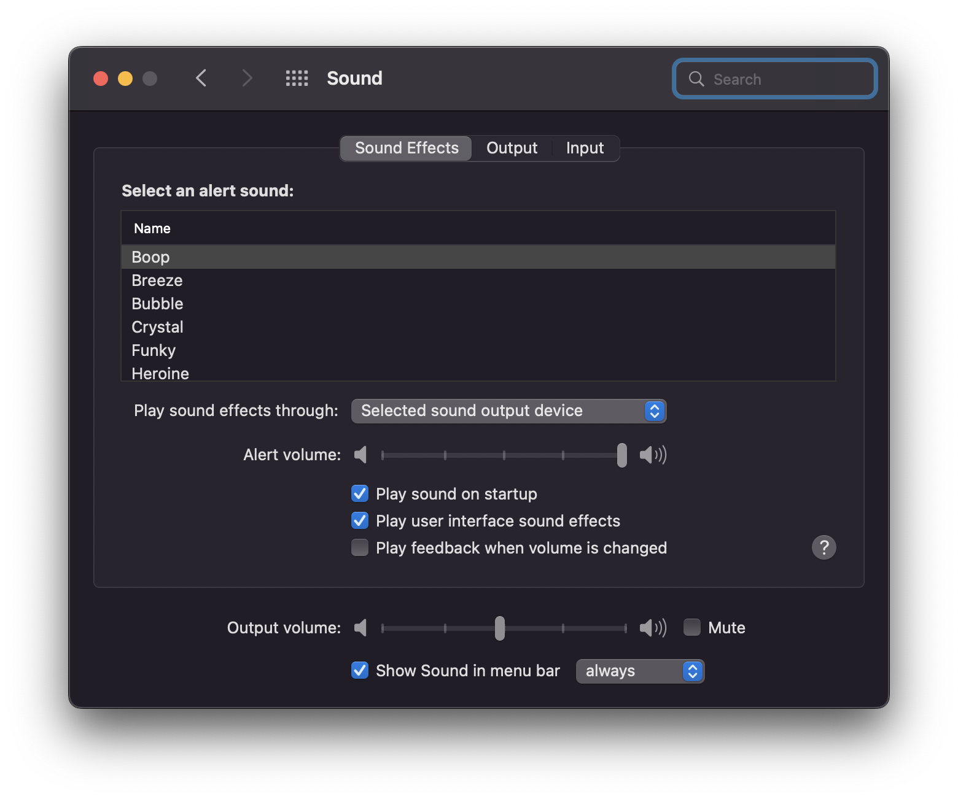Screen dimensions: 958x799
Task: Click the forward navigation arrow
Action: point(247,78)
